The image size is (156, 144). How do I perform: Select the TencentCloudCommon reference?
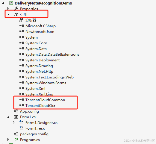[45, 100]
